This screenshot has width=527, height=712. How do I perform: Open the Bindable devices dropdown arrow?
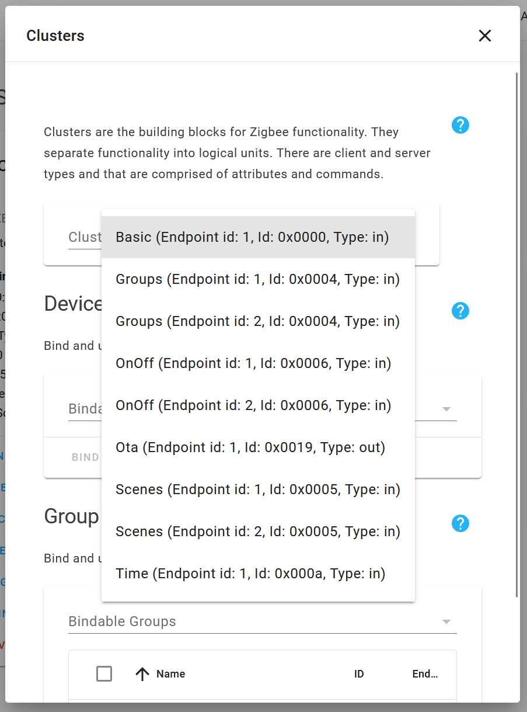(x=446, y=409)
